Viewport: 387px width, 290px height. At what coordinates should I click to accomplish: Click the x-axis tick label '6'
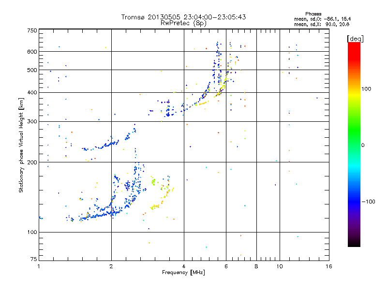coord(226,266)
